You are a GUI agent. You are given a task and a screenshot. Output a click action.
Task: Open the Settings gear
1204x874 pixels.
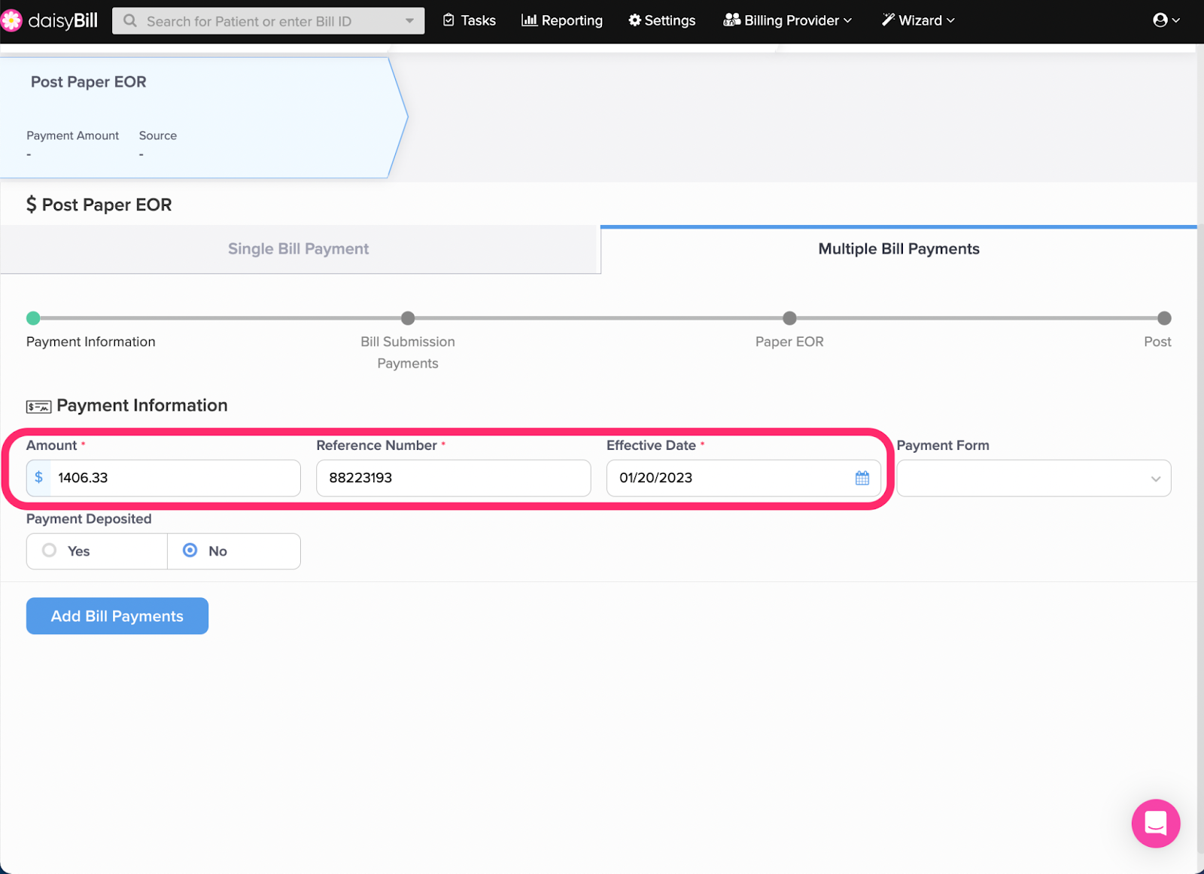tap(661, 20)
